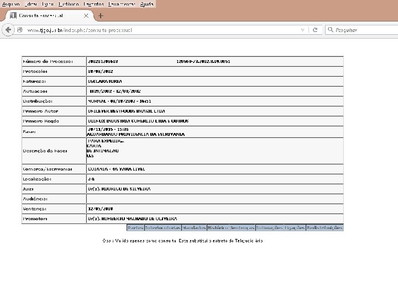Screen dimensions: 398x298
Task: Open the Ajuda menu
Action: (146, 4)
